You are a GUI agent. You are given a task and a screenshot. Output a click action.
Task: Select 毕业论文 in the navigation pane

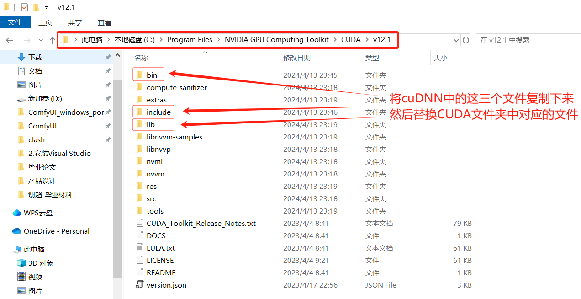pos(42,167)
